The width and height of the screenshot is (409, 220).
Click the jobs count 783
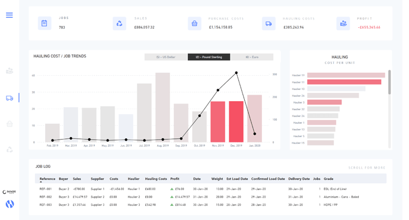coord(62,27)
